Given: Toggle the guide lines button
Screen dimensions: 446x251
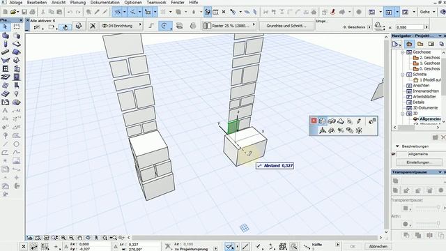Looking at the screenshot, I should pyautogui.click(x=117, y=12).
